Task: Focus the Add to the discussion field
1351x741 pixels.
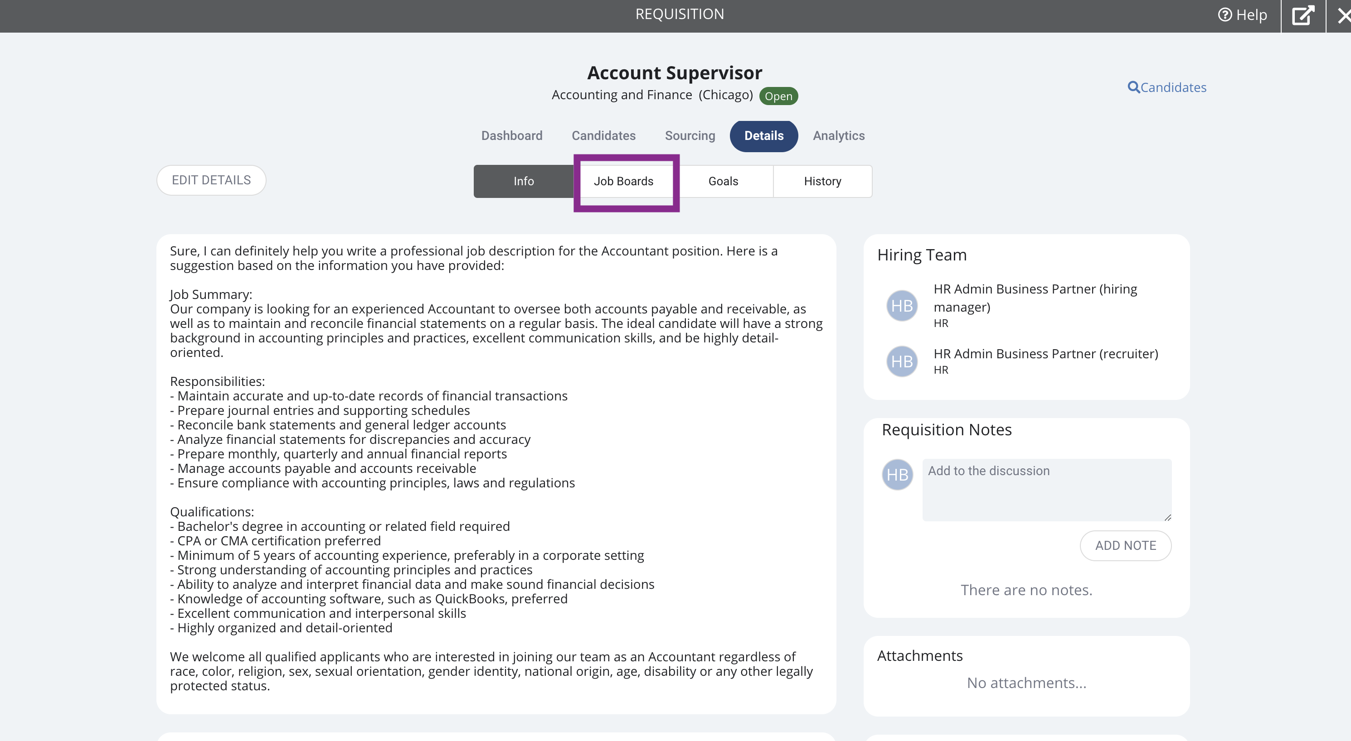Action: point(1046,490)
